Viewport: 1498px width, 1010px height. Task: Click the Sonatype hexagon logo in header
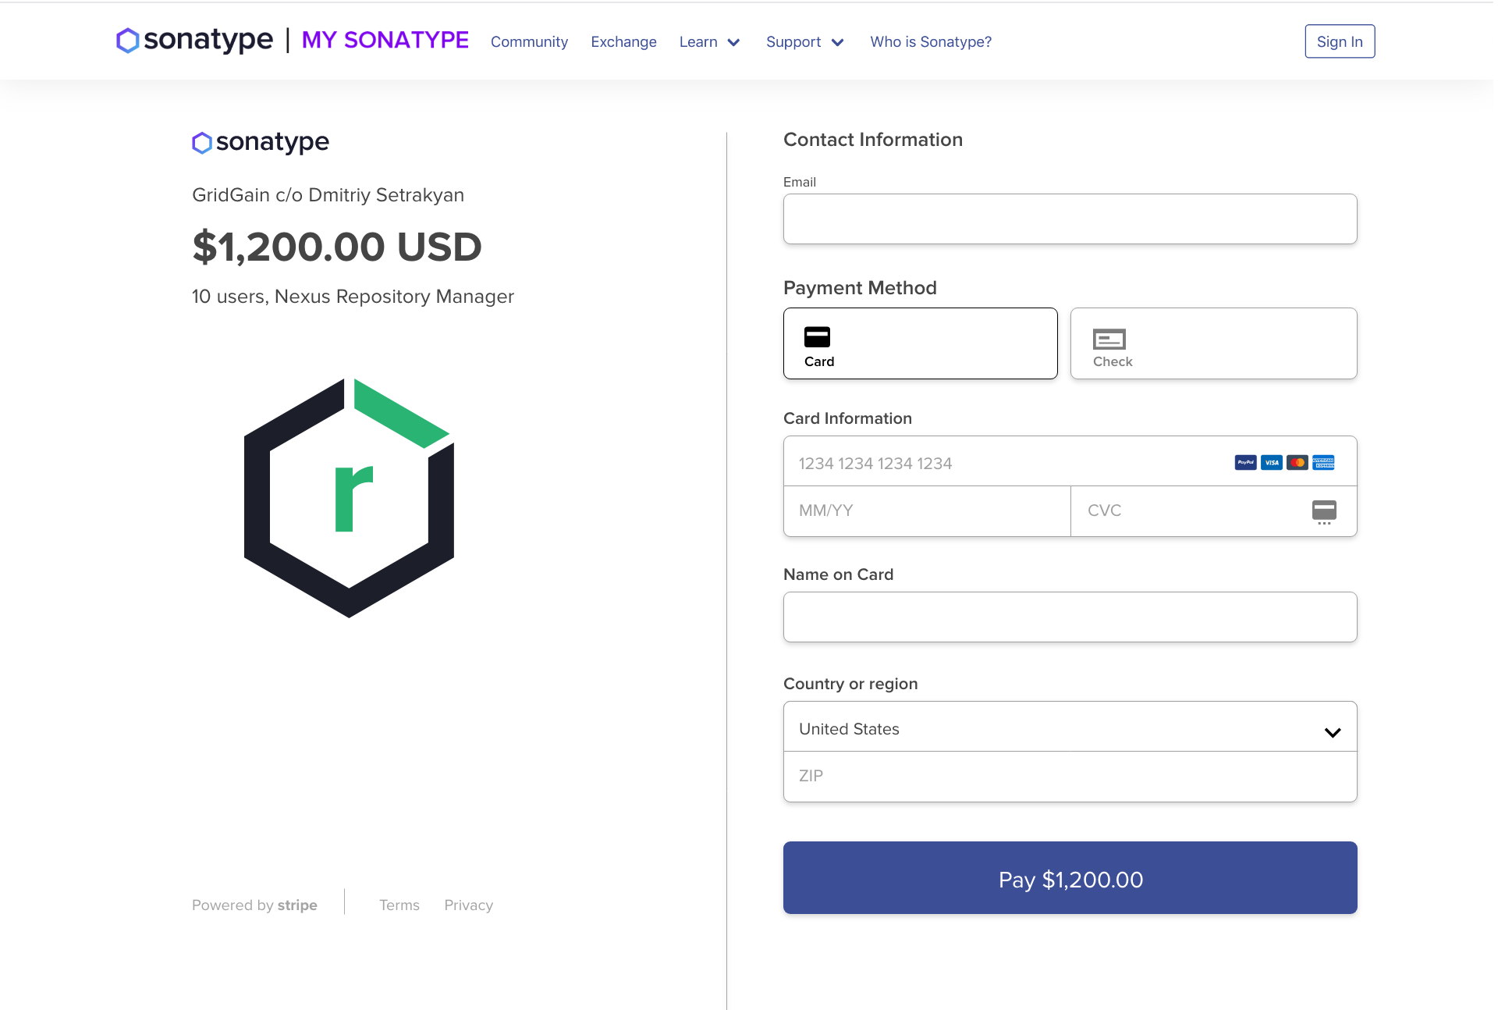coord(128,41)
